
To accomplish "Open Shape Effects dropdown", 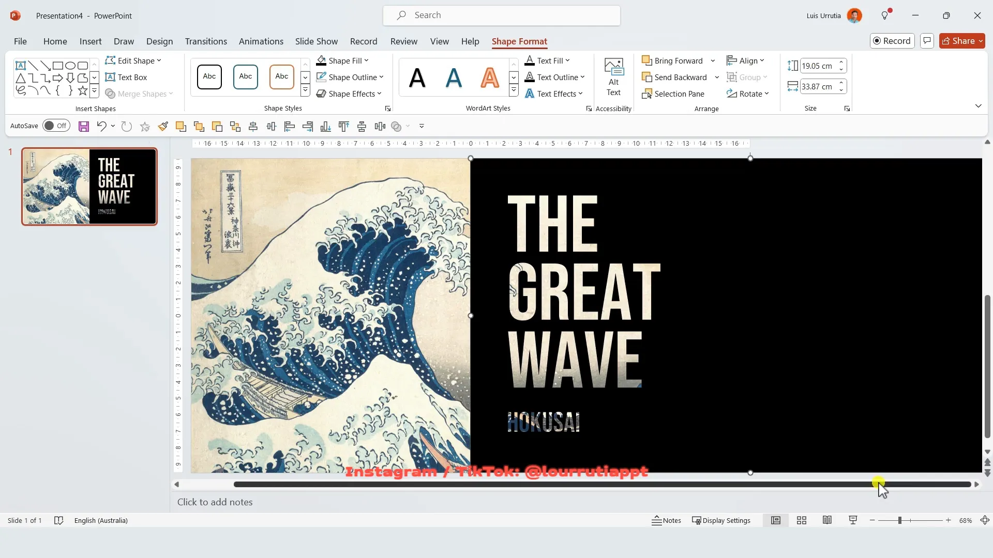I will coord(349,94).
